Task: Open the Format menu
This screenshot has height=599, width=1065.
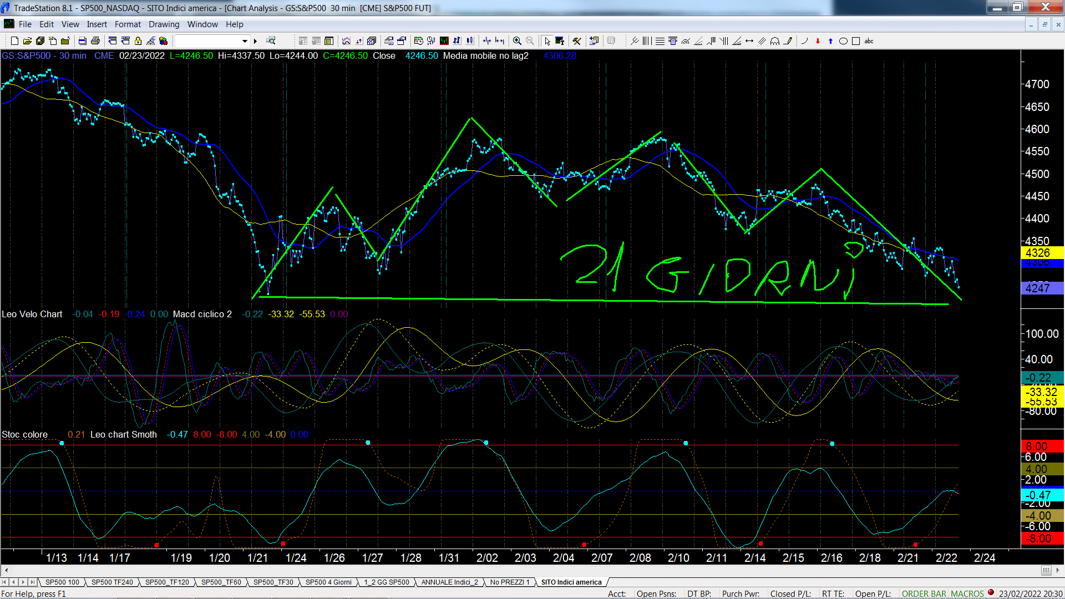Action: point(128,24)
